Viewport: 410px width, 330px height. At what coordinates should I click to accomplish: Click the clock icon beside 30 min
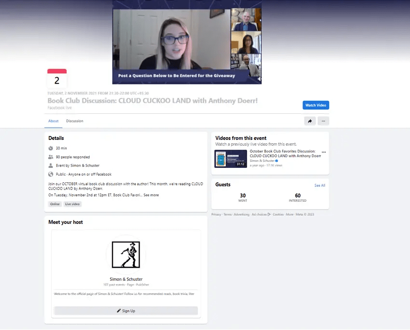click(51, 148)
